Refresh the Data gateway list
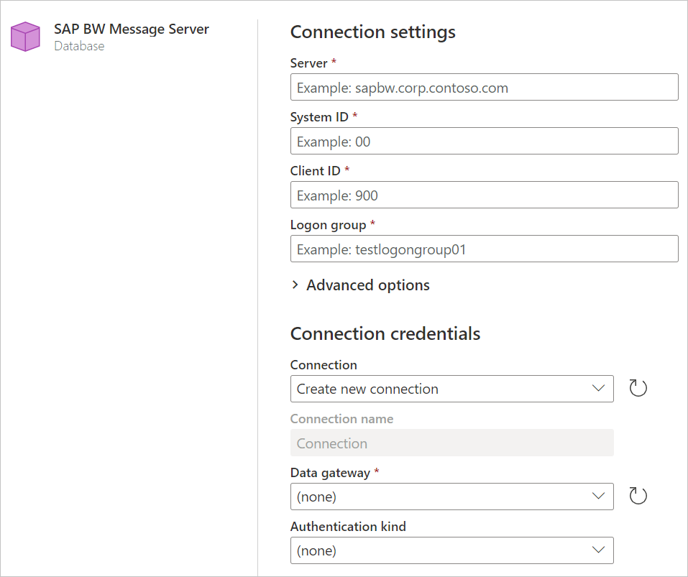Screen dimensions: 688x577 tap(638, 495)
